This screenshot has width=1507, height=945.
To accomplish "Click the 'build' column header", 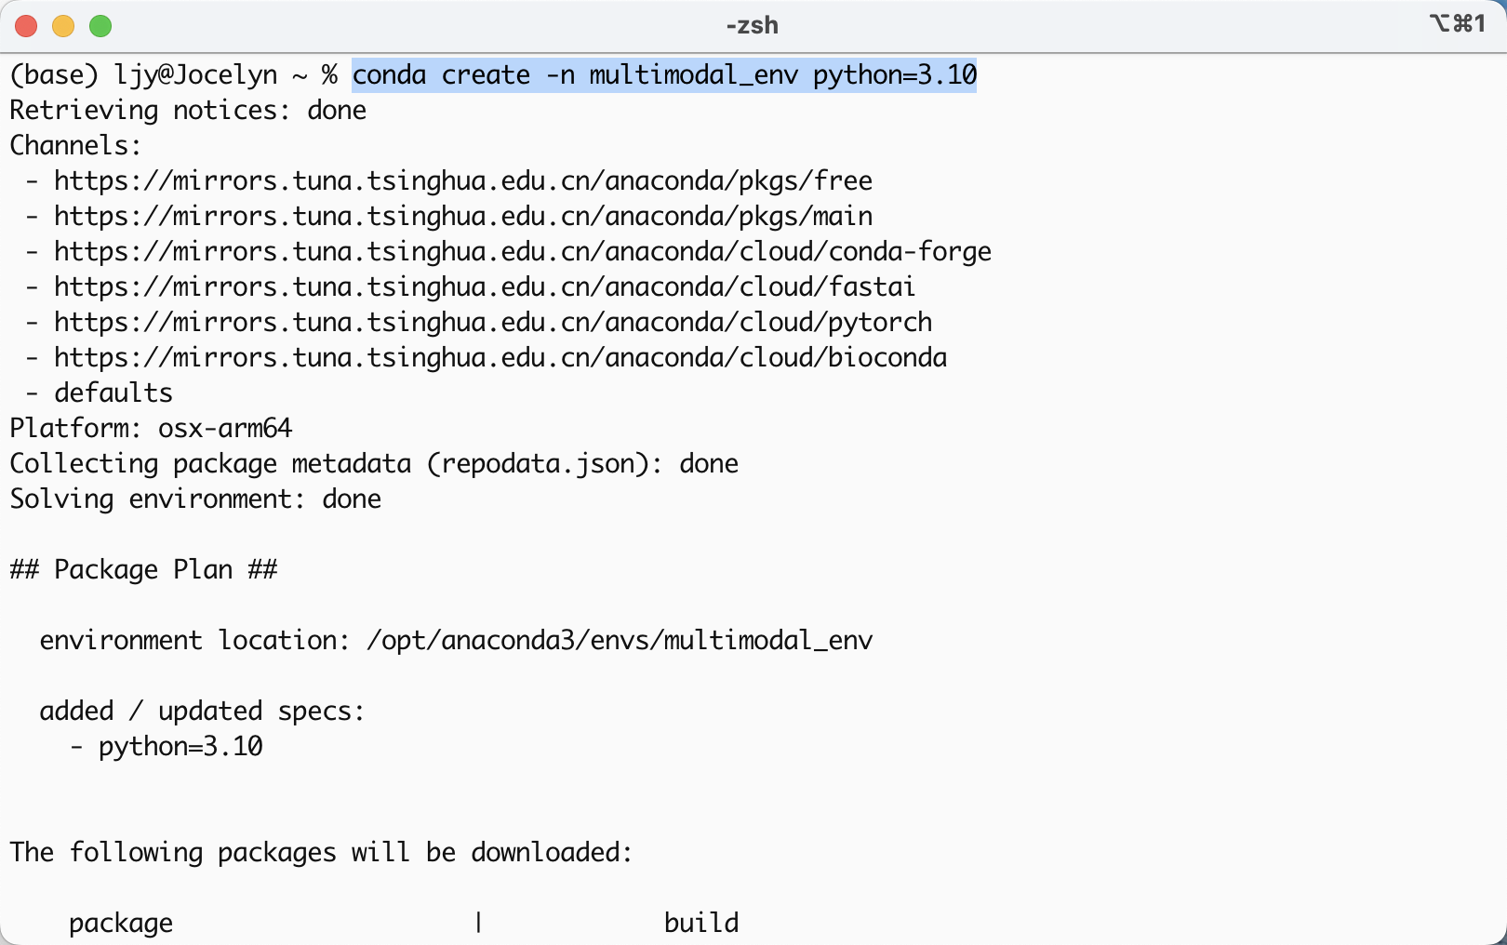I will pyautogui.click(x=701, y=923).
